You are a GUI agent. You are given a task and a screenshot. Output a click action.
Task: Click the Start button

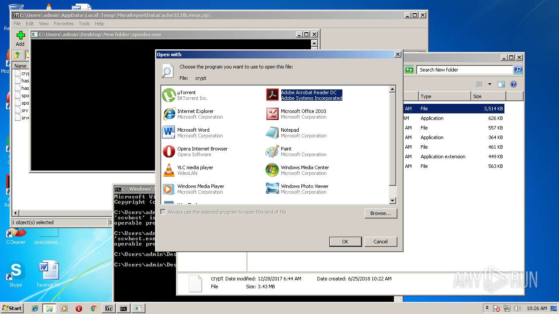click(12, 308)
